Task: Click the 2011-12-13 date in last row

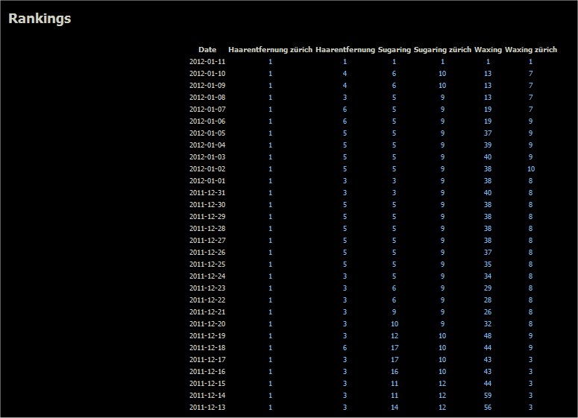Action: coord(207,408)
